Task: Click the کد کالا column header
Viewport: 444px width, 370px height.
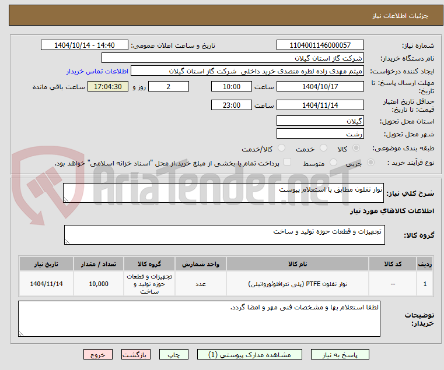Action: click(393, 264)
